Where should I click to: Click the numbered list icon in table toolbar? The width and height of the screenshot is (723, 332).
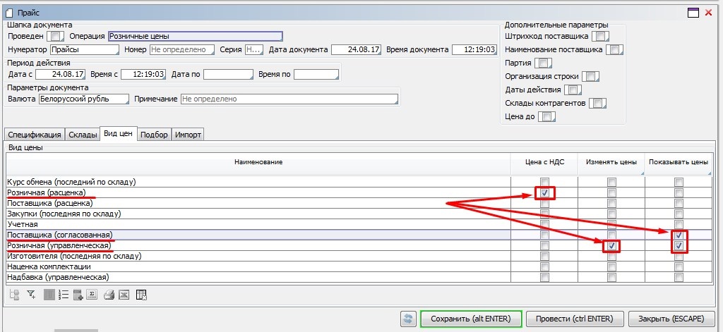coord(63,295)
